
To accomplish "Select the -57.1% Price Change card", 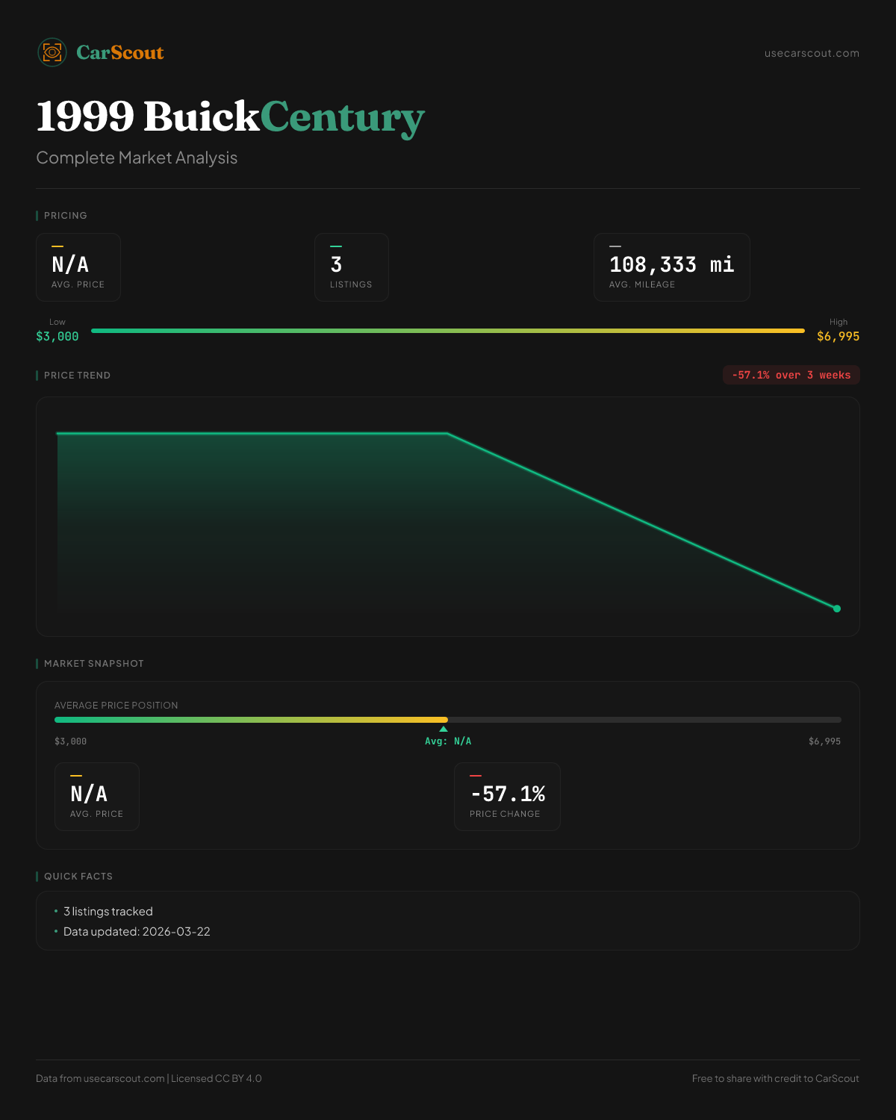I will [x=507, y=797].
